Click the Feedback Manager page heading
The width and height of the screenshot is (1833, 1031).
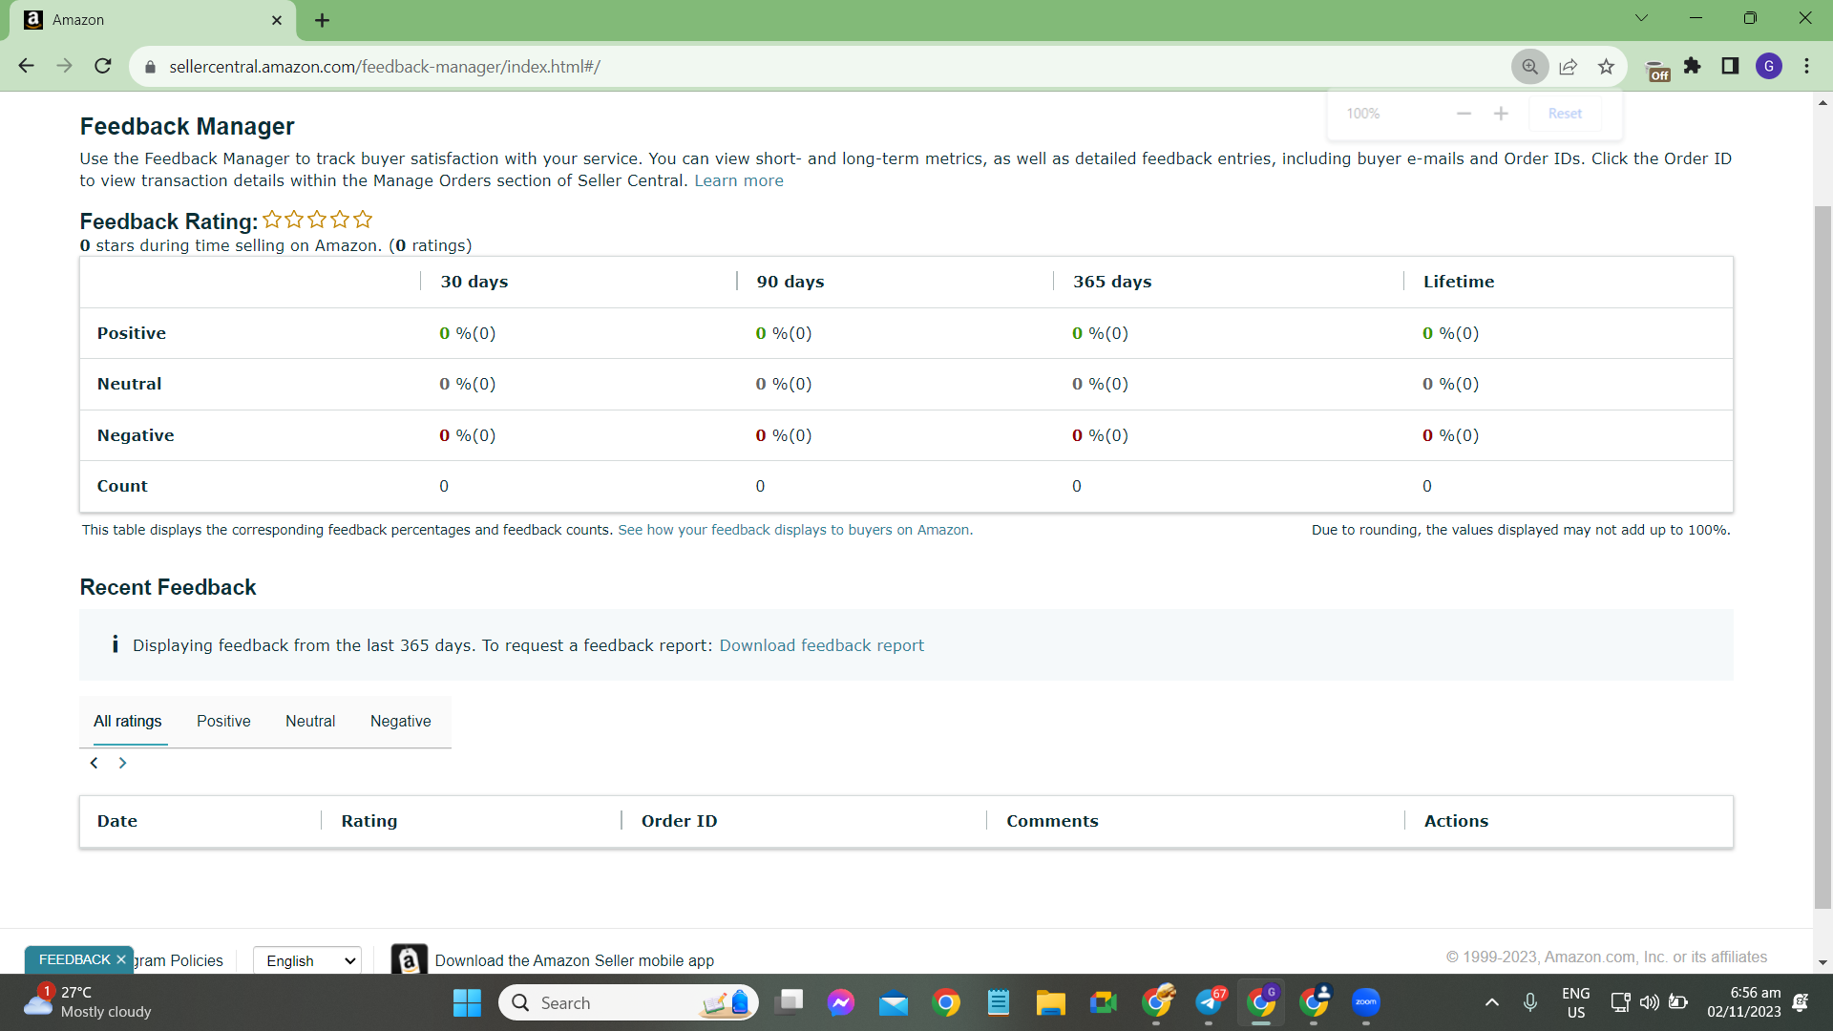[x=187, y=126]
